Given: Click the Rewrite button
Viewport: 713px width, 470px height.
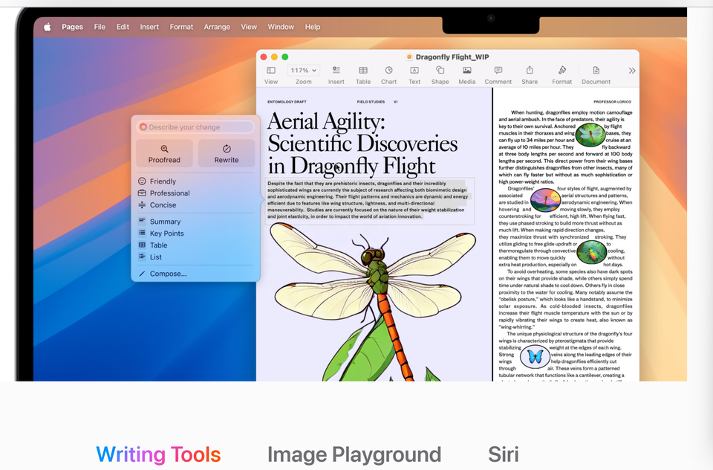Looking at the screenshot, I should point(227,153).
